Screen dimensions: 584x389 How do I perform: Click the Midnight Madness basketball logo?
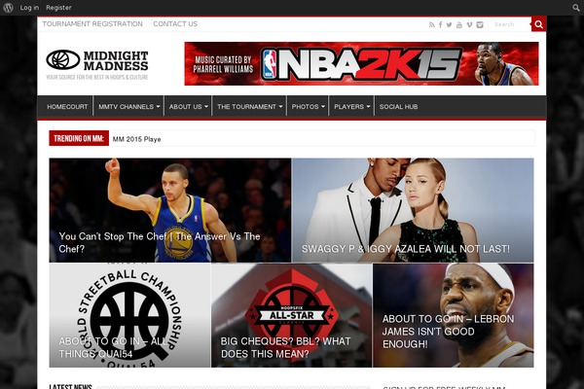(96, 64)
